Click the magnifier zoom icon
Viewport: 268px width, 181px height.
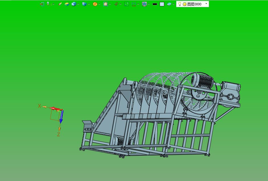click(x=105, y=4)
